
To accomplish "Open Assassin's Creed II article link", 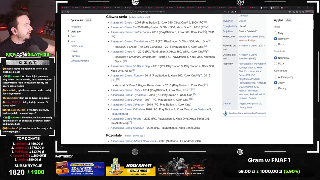I will point(122,27).
